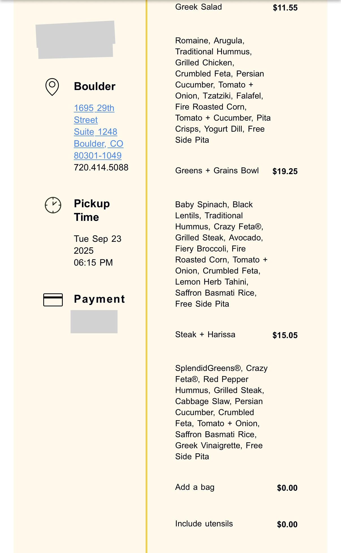Click the $15.05 price
The width and height of the screenshot is (341, 553).
[285, 335]
